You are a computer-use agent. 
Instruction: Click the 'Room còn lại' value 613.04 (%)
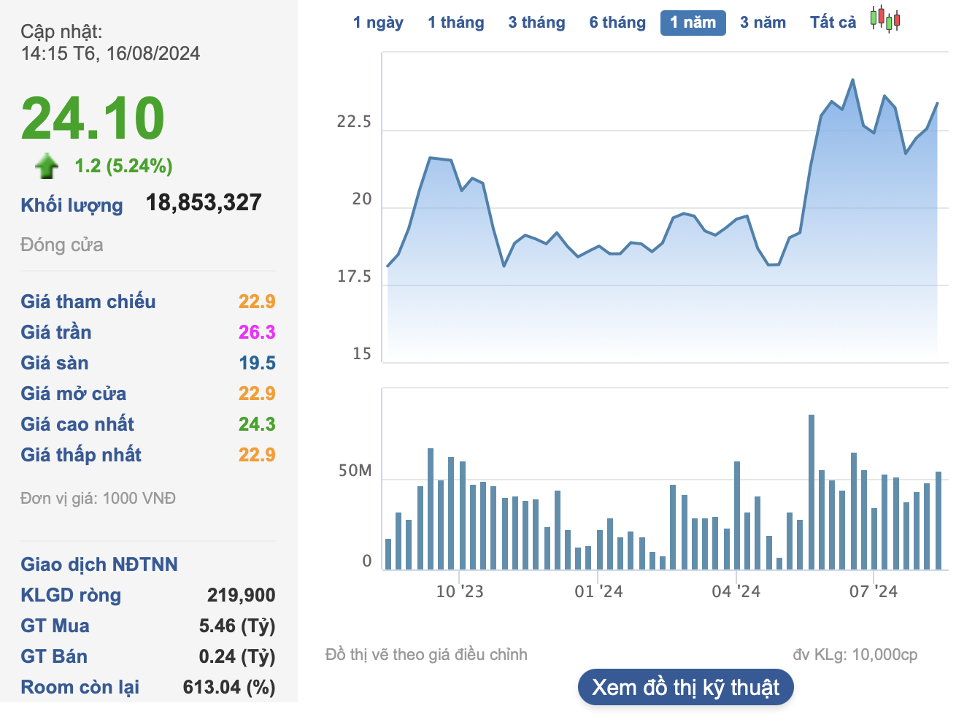click(x=229, y=687)
